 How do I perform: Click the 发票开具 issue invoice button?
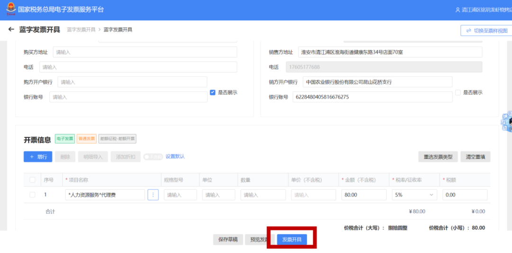coord(292,239)
